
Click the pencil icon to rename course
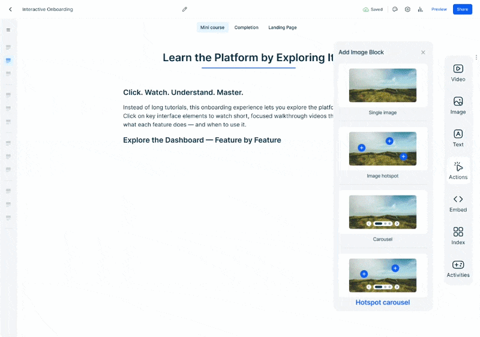[x=185, y=10]
